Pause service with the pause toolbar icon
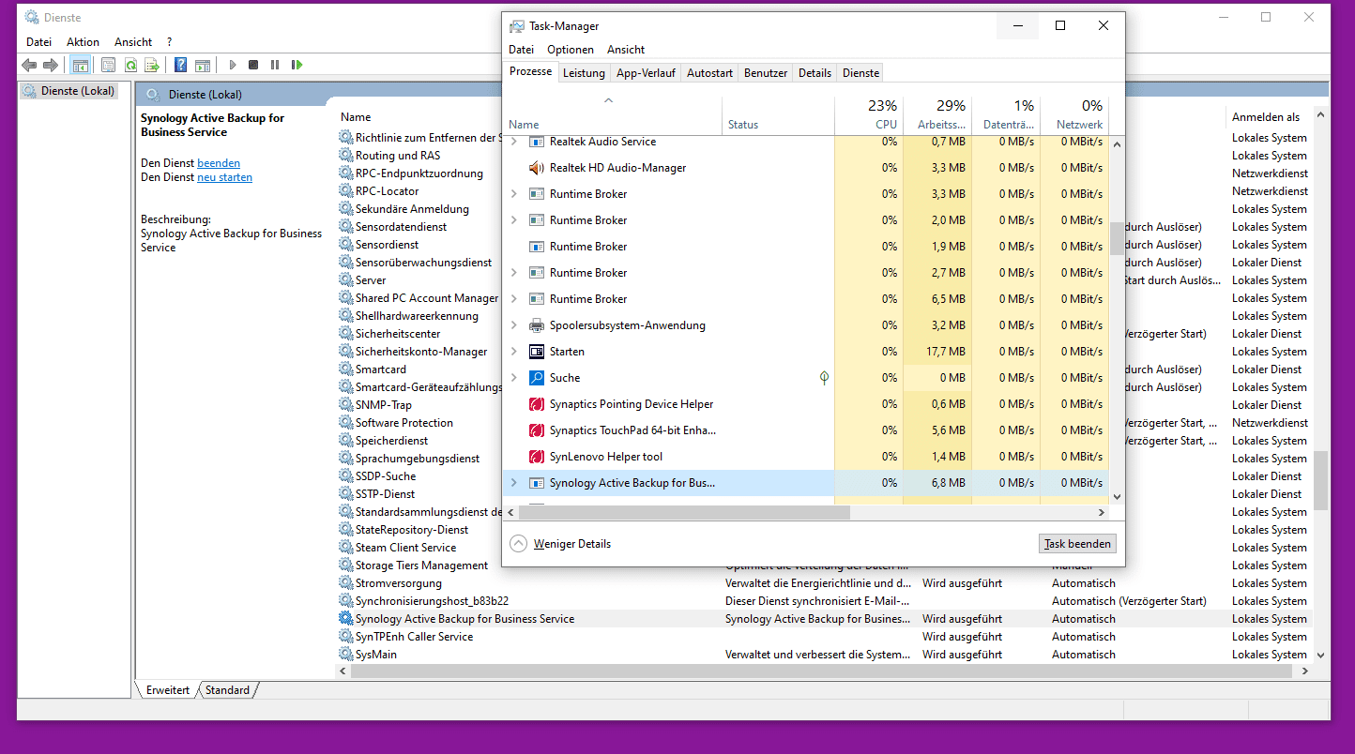Viewport: 1355px width, 754px height. coord(275,65)
